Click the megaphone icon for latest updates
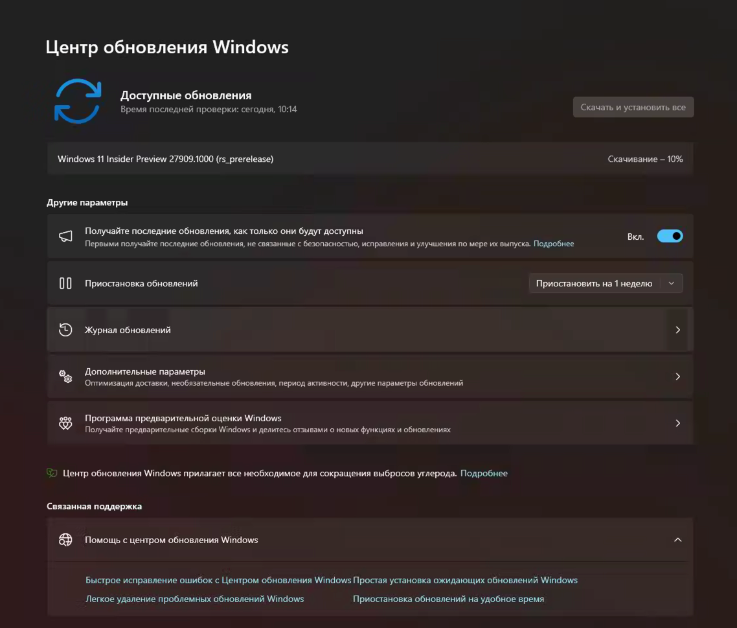This screenshot has width=737, height=628. 66,236
